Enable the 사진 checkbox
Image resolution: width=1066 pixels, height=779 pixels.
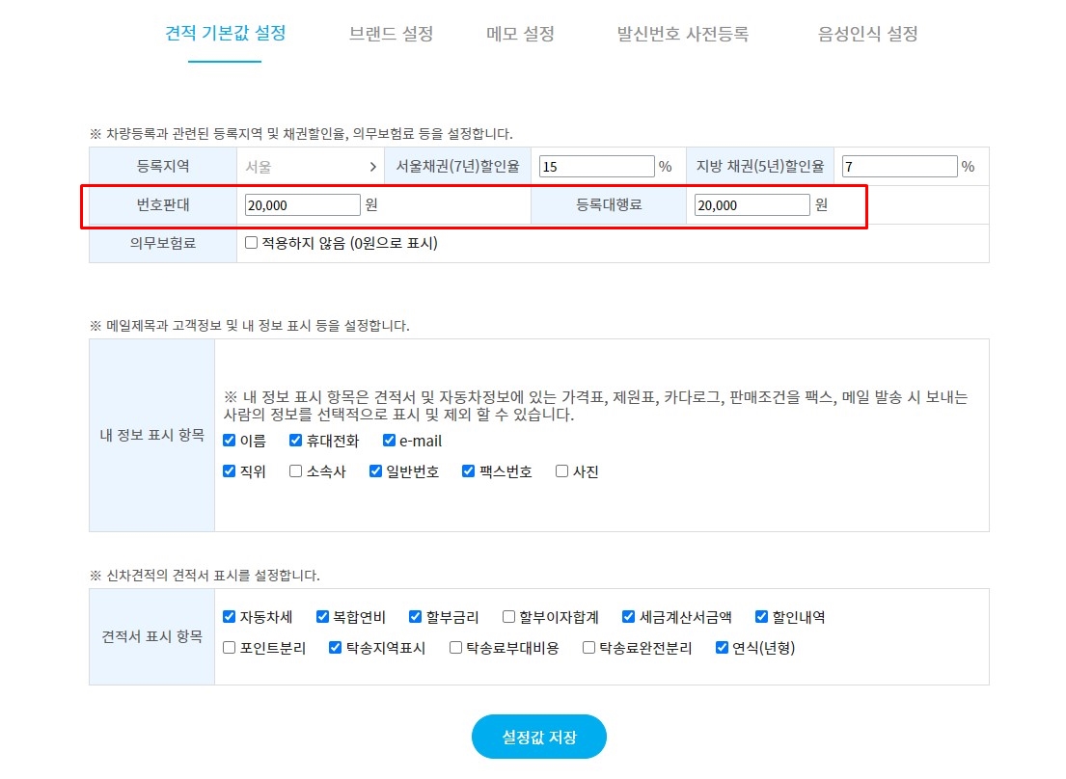[561, 470]
